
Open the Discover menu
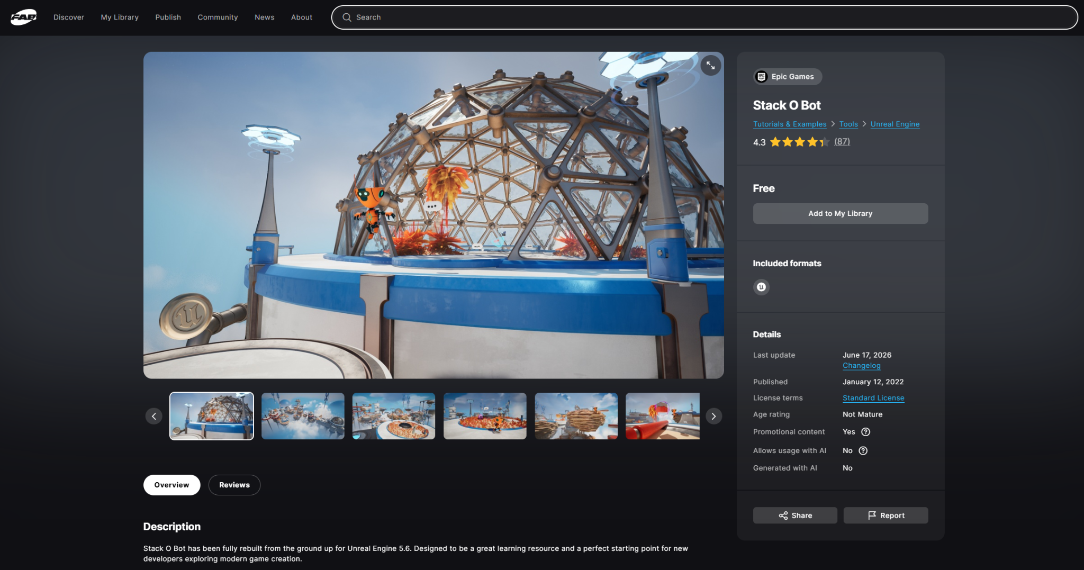coord(69,17)
